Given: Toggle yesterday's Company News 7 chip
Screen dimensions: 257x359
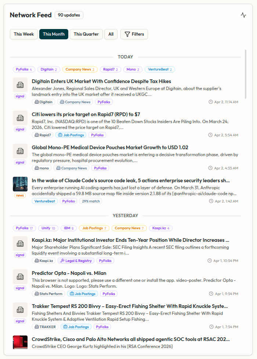Looking at the screenshot, I should pos(129,228).
